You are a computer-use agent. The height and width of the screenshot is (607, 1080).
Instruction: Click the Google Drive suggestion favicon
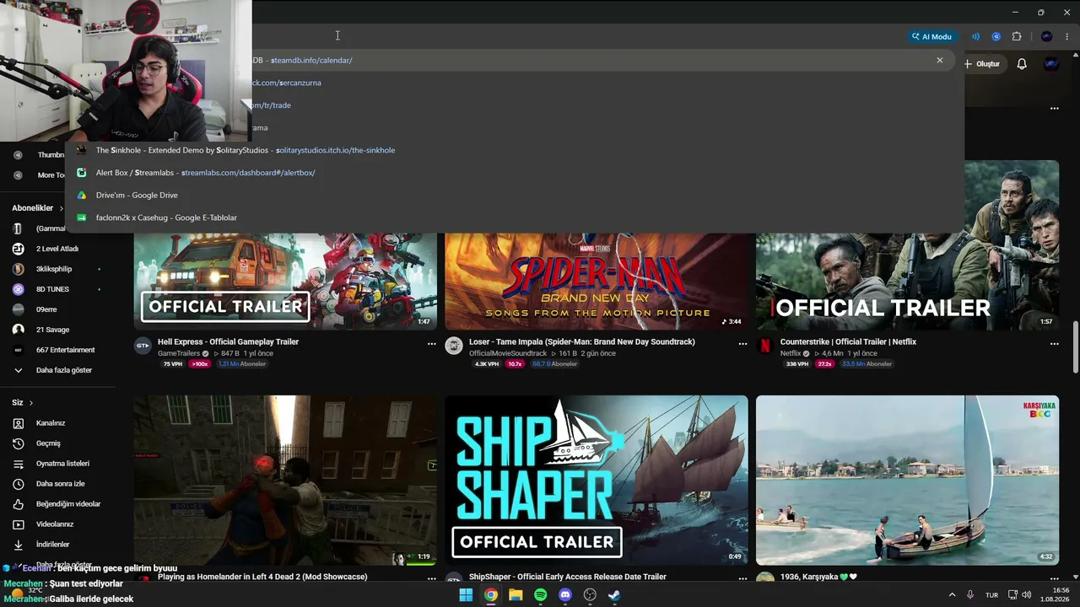click(82, 195)
